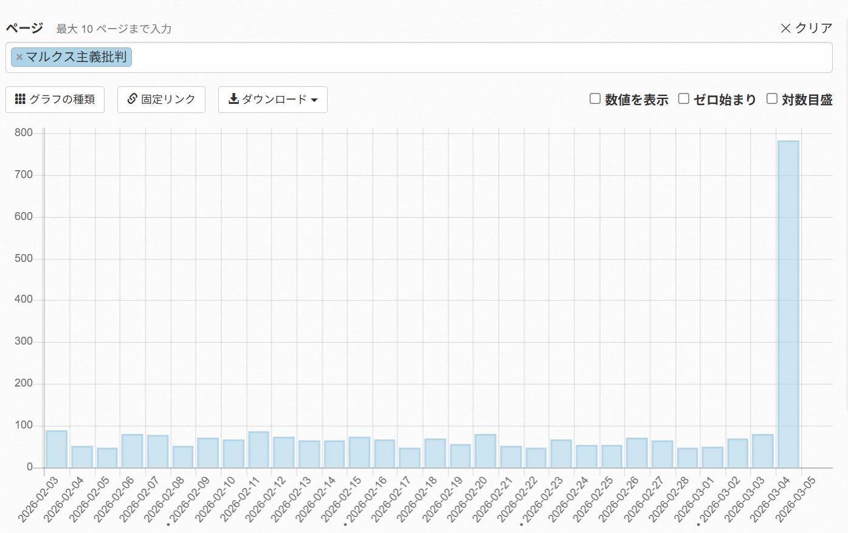
Task: Open the グラフの種類 chart type chooser
Action: pyautogui.click(x=55, y=100)
